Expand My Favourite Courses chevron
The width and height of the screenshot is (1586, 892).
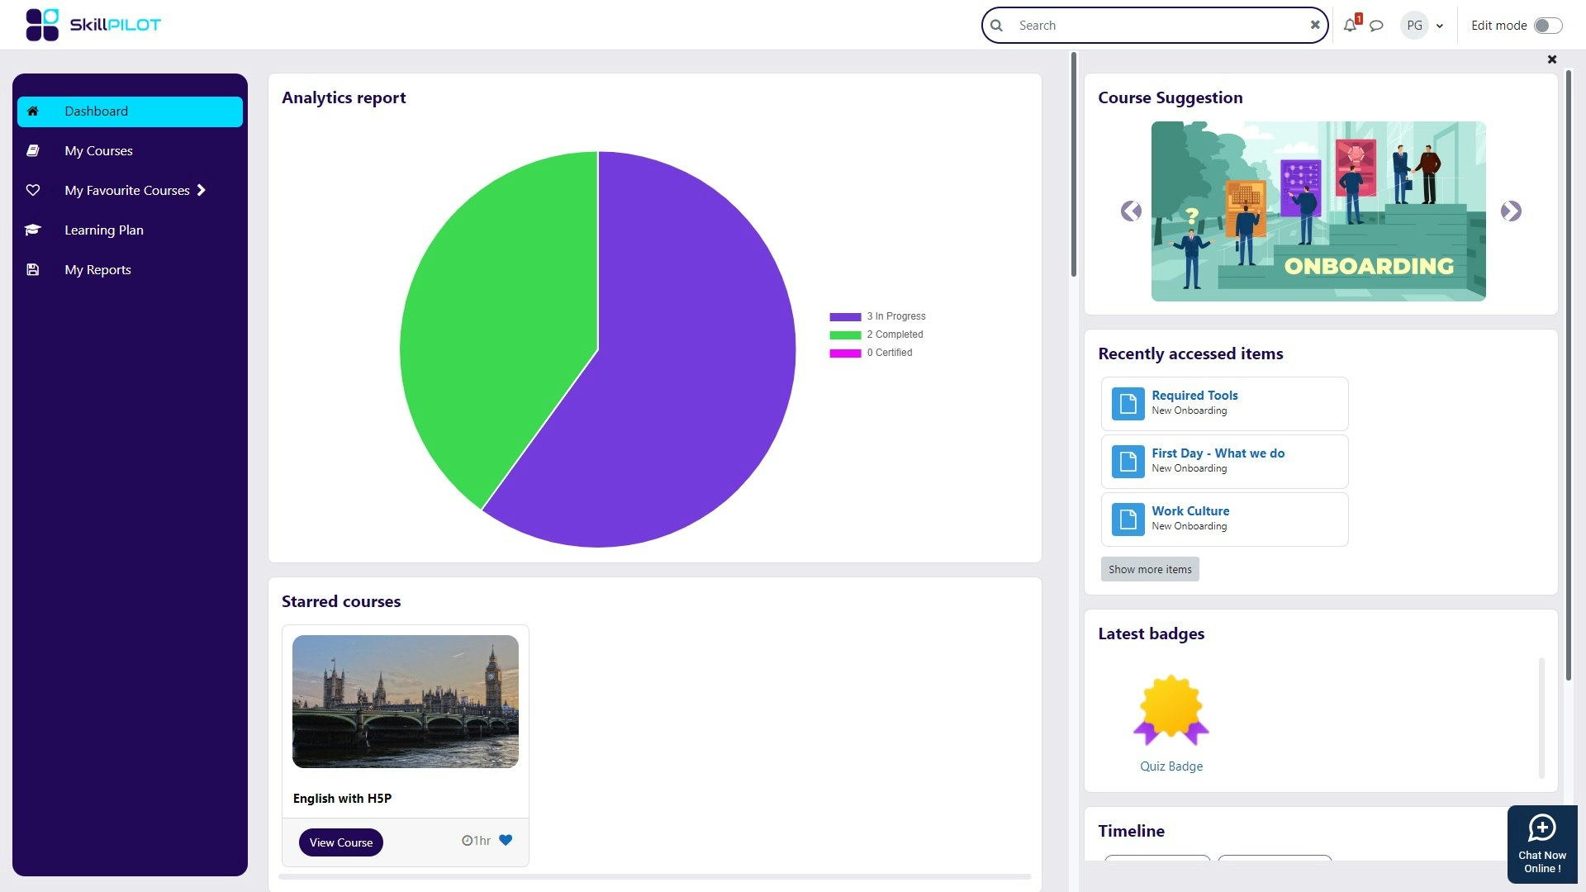(x=201, y=190)
